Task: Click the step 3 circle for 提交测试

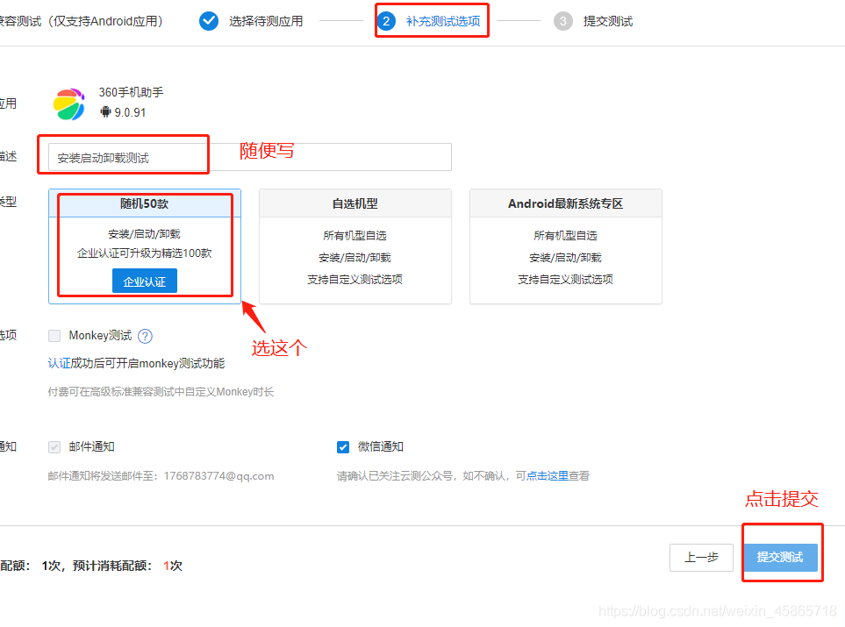Action: coord(563,21)
